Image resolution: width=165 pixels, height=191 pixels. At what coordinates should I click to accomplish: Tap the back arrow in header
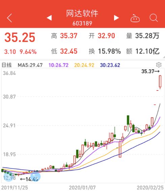[x=9, y=18]
